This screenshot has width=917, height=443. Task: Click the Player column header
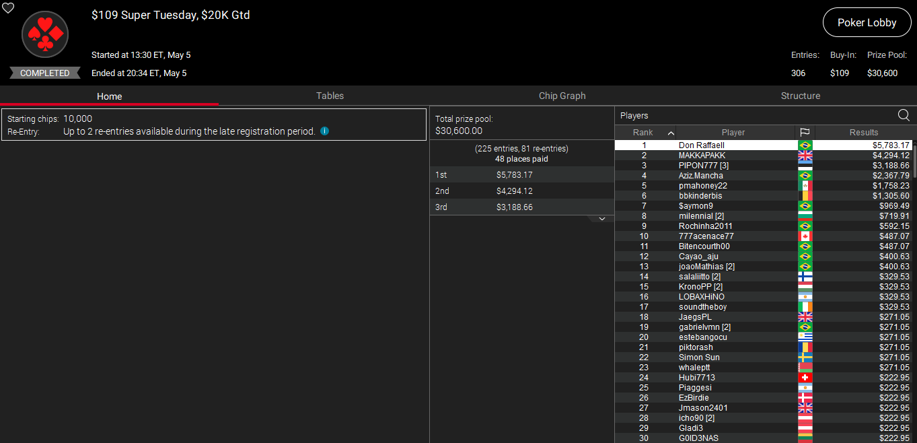[733, 133]
